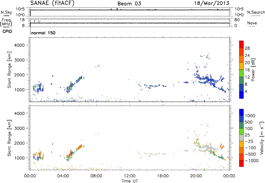Click the Nave legend label
Viewport: 265px width, 183px height.
pos(252,23)
